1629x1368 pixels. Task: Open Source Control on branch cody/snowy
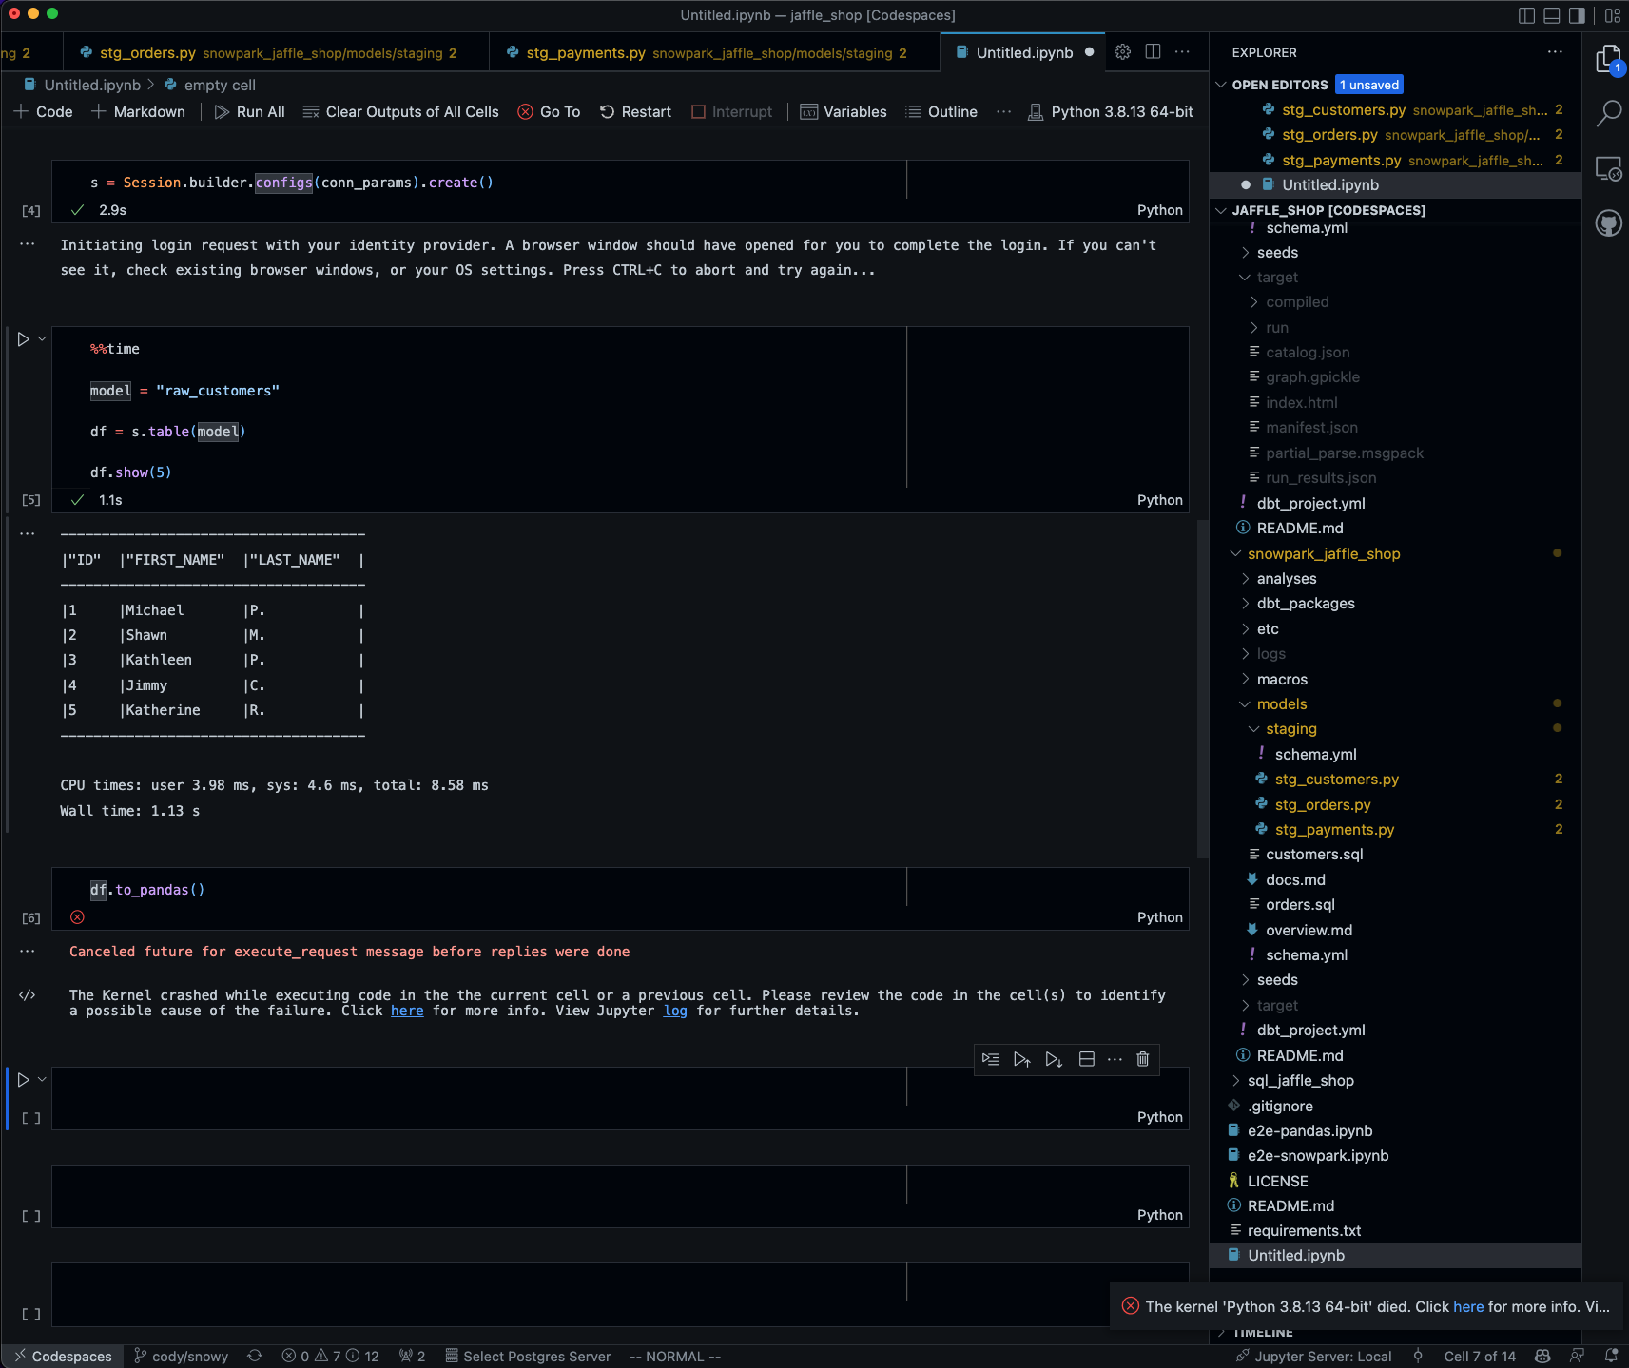click(x=181, y=1356)
